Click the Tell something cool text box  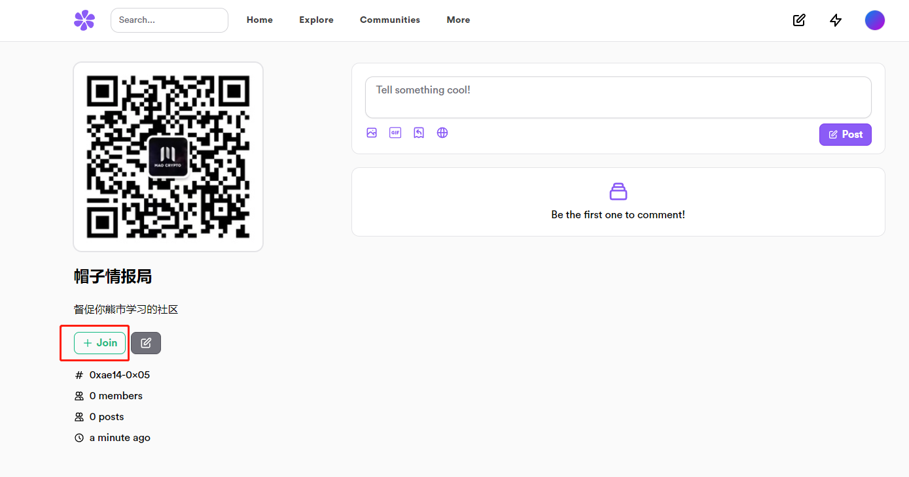click(618, 97)
